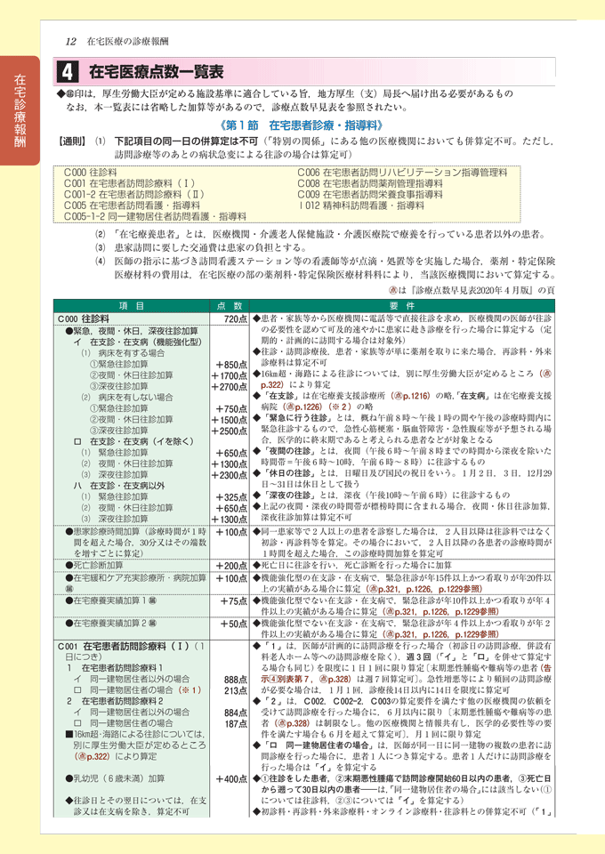
Task: Click the '213点' points value
Action: [x=235, y=690]
